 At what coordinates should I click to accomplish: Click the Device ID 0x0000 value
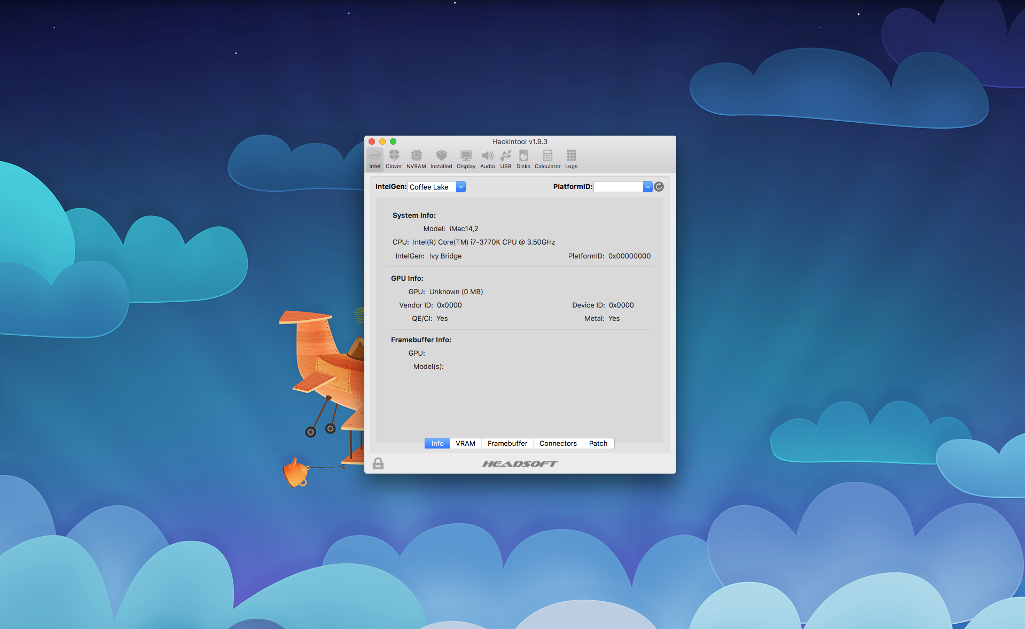click(x=621, y=305)
